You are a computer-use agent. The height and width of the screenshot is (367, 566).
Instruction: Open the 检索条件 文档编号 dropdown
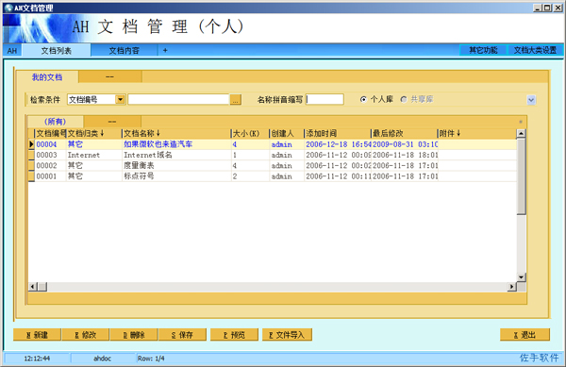tap(120, 100)
